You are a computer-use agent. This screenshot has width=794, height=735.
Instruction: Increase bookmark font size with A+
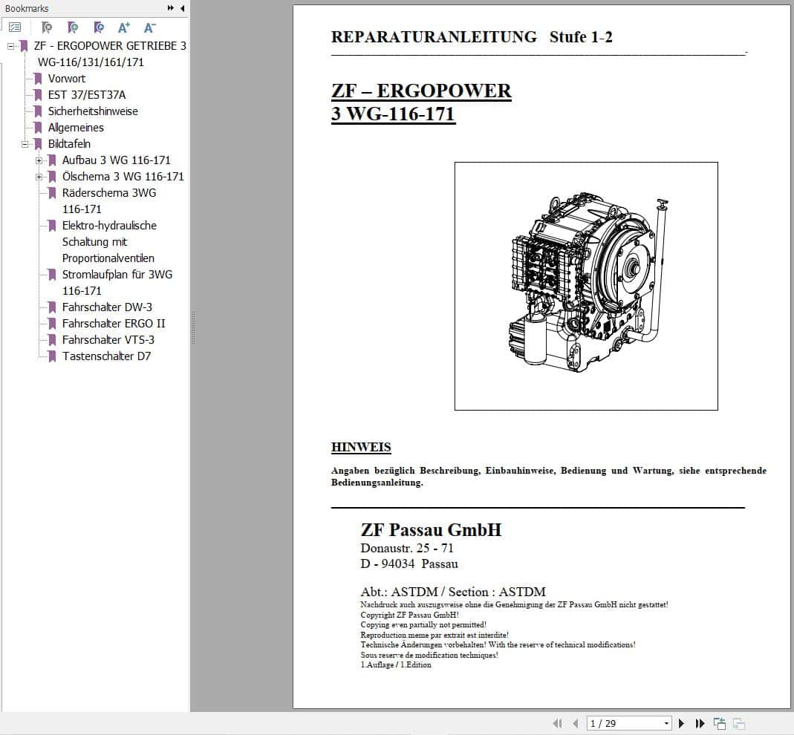pos(124,27)
